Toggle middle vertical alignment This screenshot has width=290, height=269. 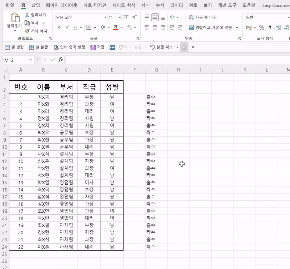pos(155,17)
